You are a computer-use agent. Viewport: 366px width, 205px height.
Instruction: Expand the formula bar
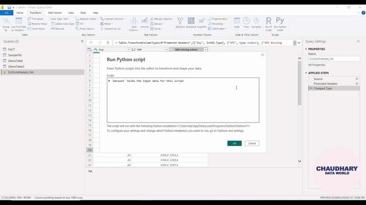click(299, 43)
